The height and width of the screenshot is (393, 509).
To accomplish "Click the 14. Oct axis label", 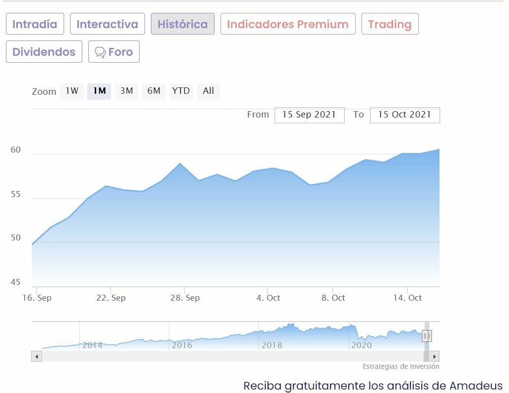I will [407, 298].
